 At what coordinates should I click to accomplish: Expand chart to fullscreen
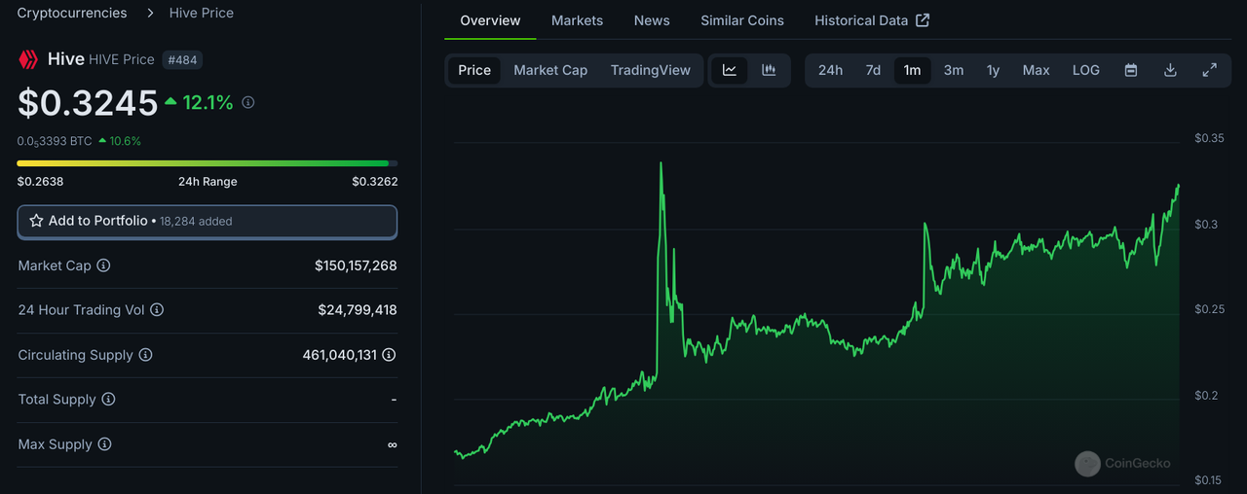click(1209, 70)
